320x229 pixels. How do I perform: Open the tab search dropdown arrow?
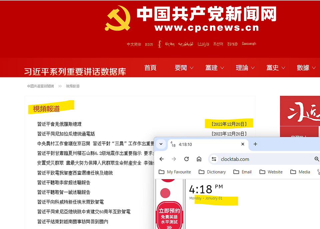point(161,144)
